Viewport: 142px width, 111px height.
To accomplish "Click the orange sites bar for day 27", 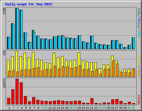I will click(117, 70).
